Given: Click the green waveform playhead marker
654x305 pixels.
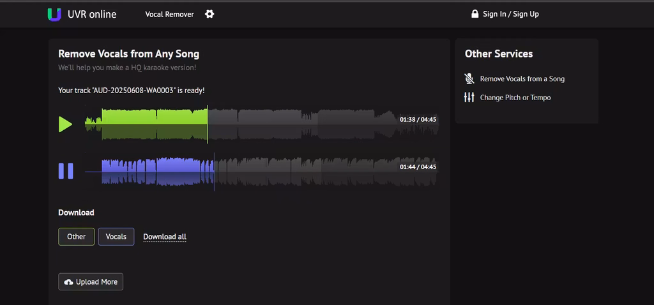Looking at the screenshot, I should pyautogui.click(x=208, y=124).
